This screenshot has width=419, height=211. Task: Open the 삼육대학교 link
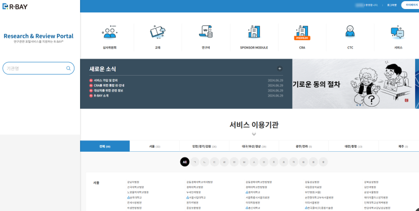tap(134, 197)
